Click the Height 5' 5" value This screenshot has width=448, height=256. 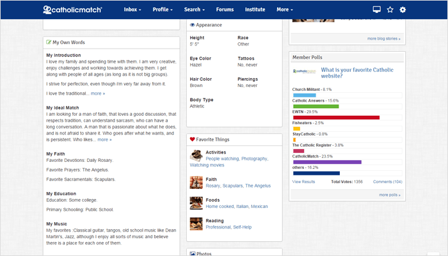tap(195, 44)
